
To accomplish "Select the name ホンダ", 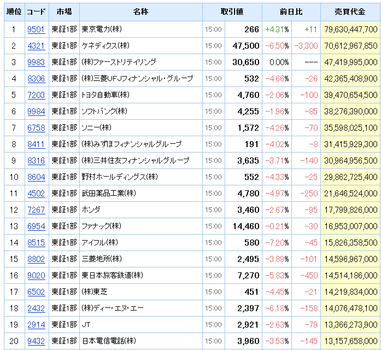I will tap(91, 210).
